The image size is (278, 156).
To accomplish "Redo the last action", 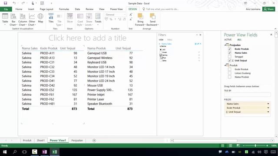I will [x=23, y=3].
